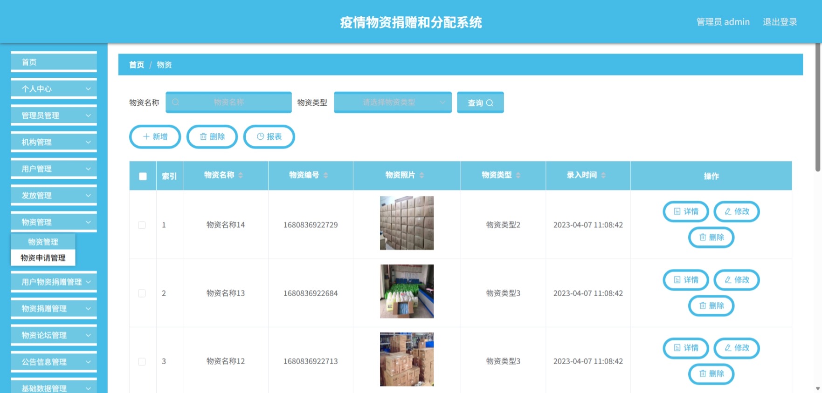
Task: Open photo thumbnail for 物资名称14
Action: 407,223
